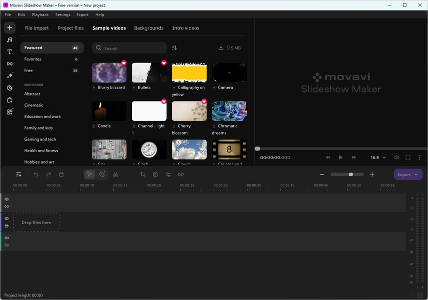428x300 pixels.
Task: Open the Export button dropdown arrow
Action: click(416, 174)
